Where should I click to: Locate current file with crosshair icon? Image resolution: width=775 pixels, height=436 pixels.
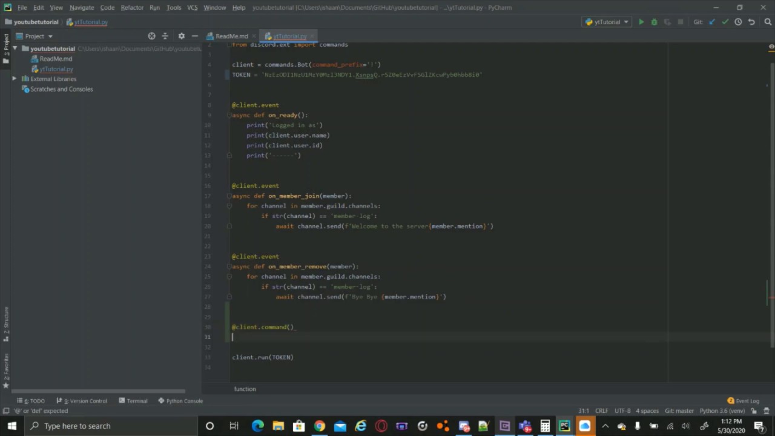[x=151, y=36]
